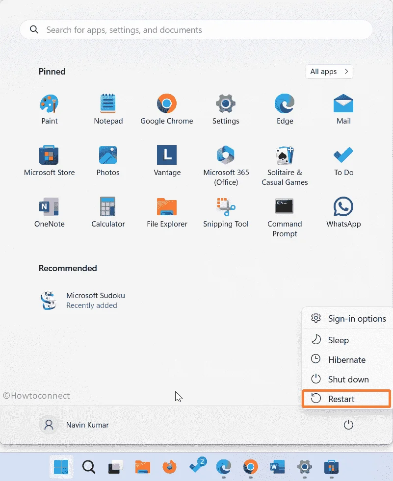Launch the Snipping Tool
Screen dimensions: 393x481
coord(226,212)
